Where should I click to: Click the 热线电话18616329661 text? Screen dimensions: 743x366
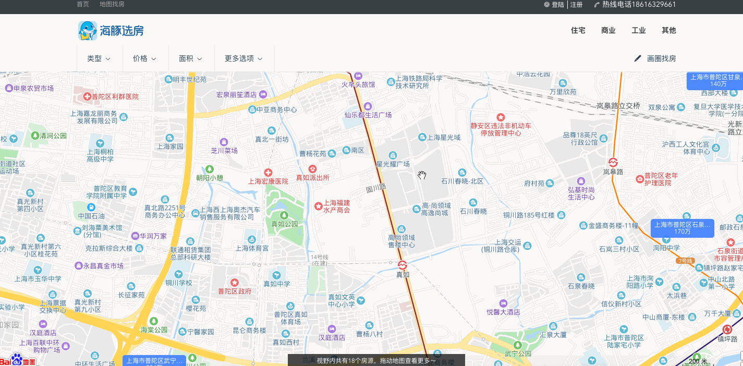click(639, 5)
